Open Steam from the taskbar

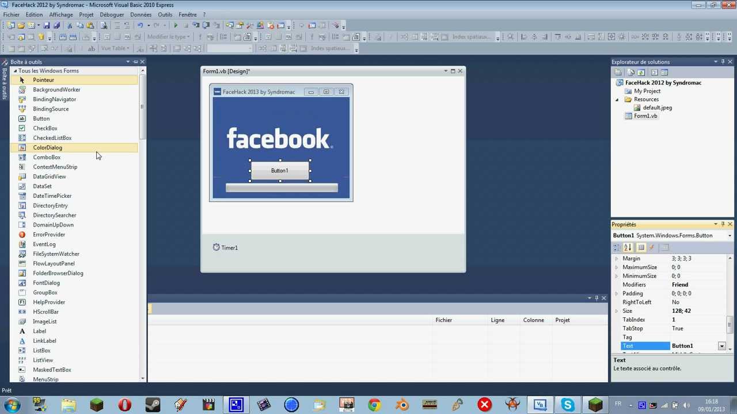[153, 405]
